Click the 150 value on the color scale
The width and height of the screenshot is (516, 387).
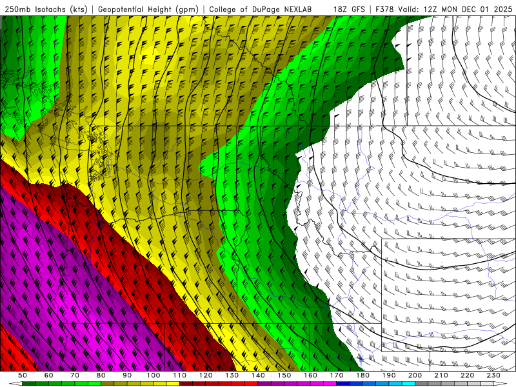[x=284, y=375]
